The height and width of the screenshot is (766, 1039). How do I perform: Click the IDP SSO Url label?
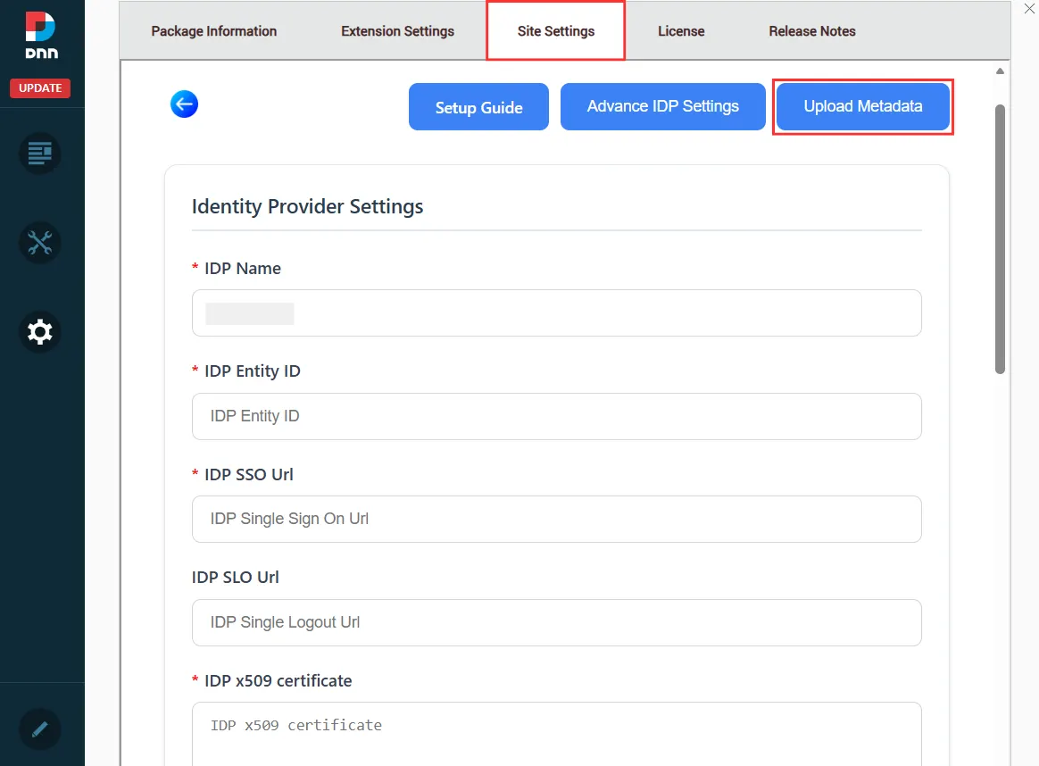coord(248,474)
